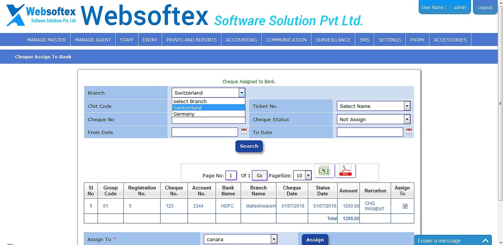Click Registration No. value 5
503x245 pixels.
(x=130, y=206)
